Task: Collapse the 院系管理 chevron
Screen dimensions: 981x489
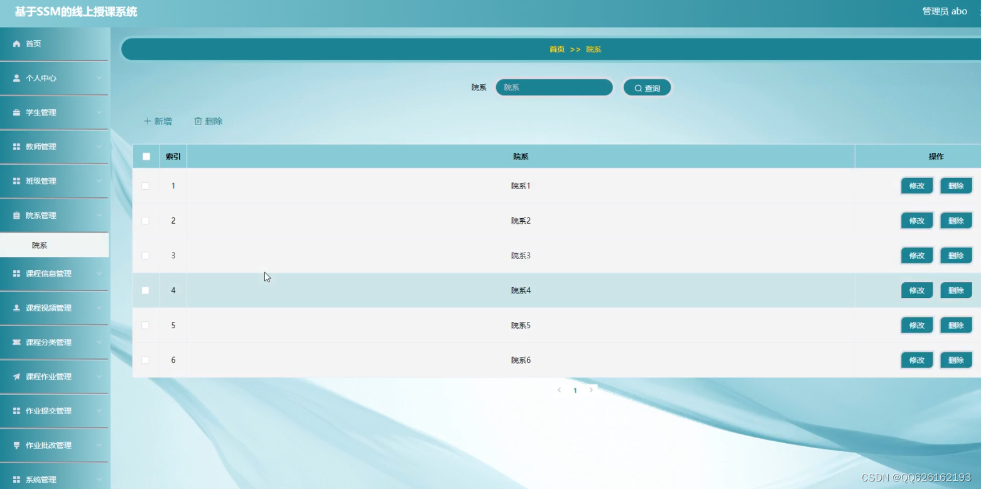Action: tap(99, 216)
